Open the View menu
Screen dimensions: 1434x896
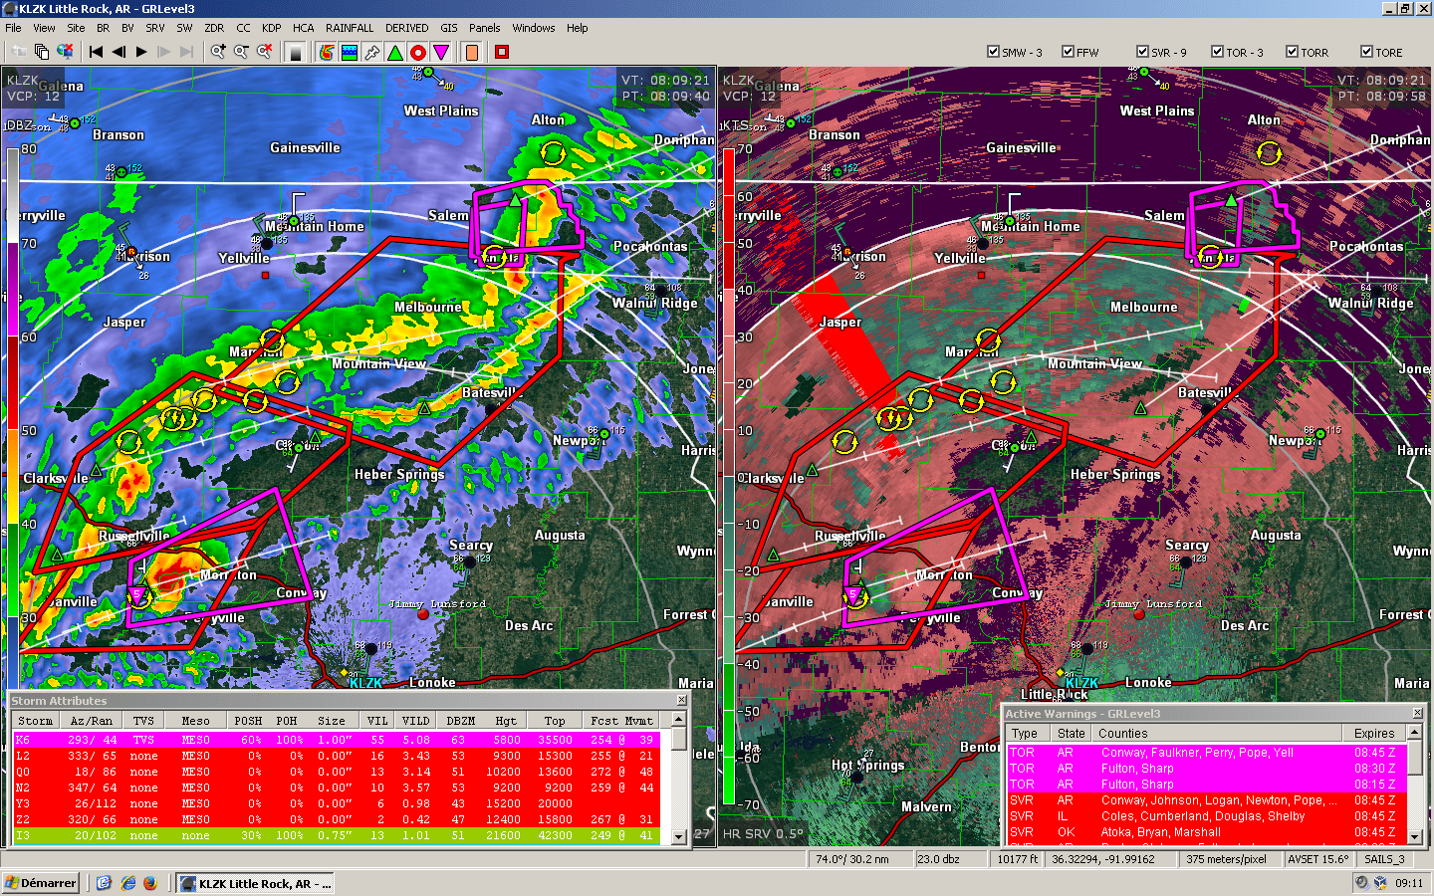pos(45,28)
